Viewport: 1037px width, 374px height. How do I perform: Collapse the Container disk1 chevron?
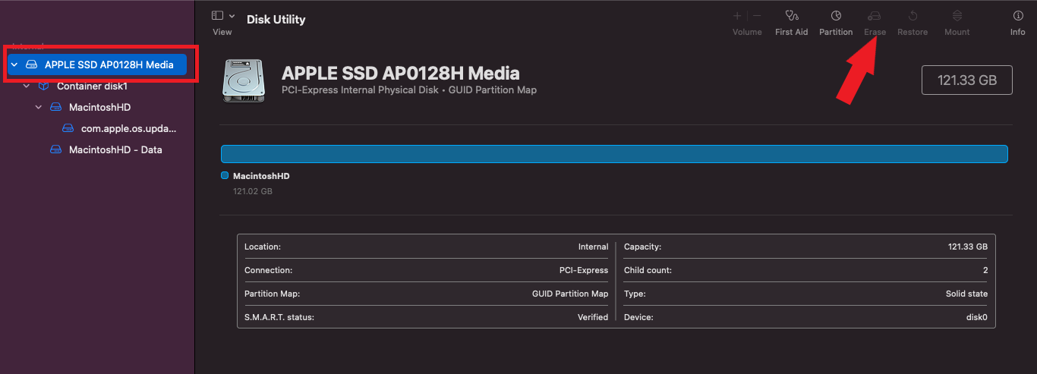[27, 86]
